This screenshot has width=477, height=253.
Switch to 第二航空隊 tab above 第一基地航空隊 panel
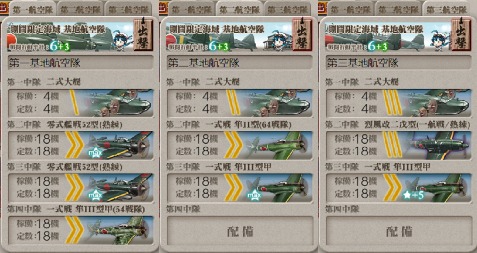(81, 9)
